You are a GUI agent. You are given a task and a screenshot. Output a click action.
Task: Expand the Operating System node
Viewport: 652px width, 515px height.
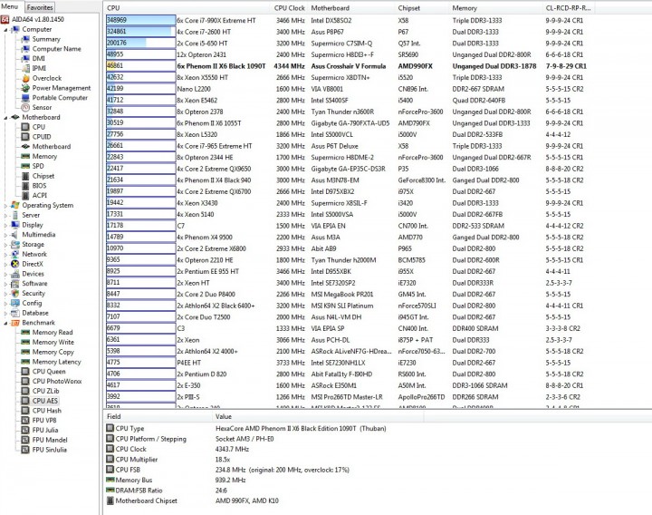click(x=5, y=205)
